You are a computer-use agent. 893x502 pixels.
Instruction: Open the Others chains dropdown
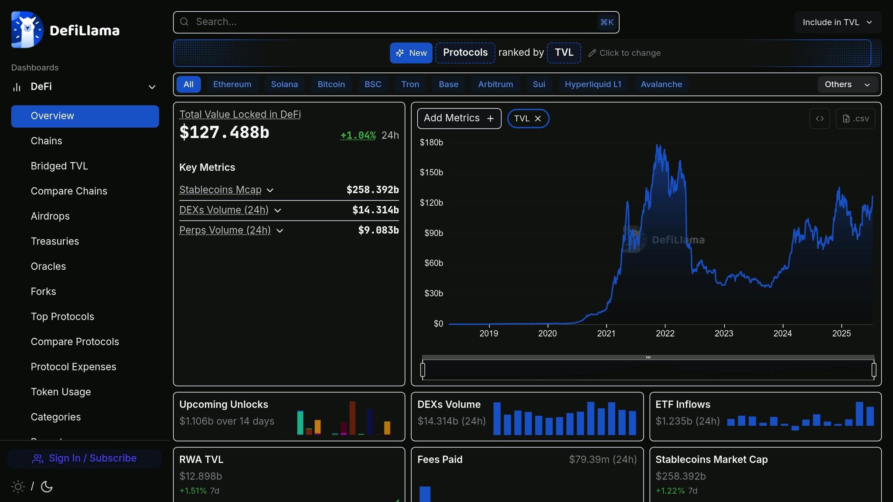[x=846, y=85]
